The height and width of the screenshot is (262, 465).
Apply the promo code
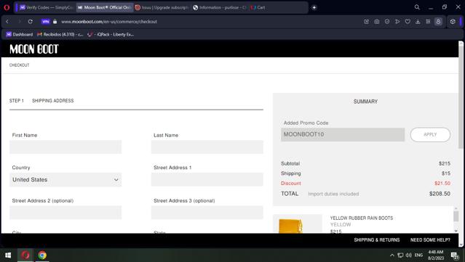coord(430,134)
